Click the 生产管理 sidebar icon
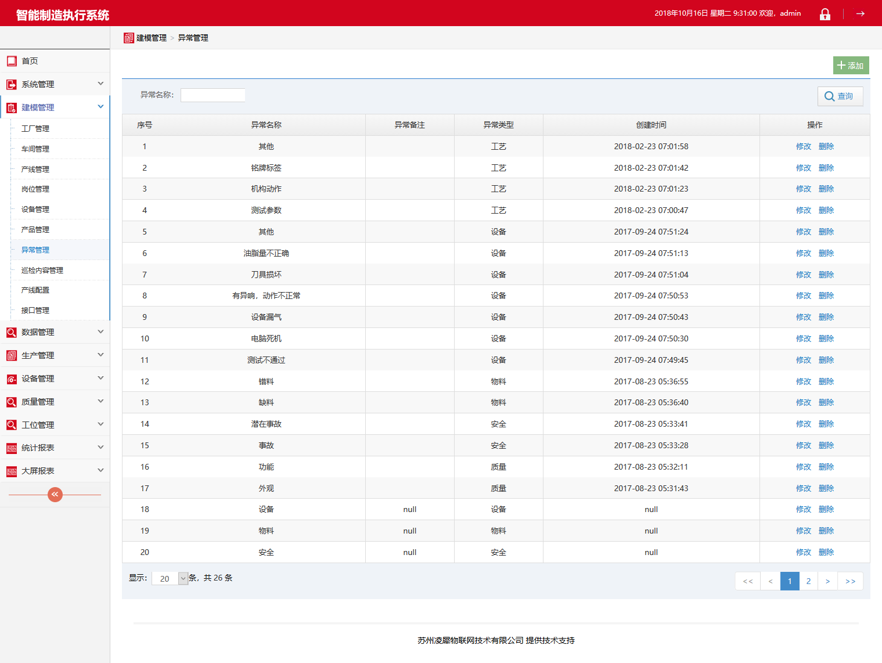Image resolution: width=882 pixels, height=663 pixels. (12, 355)
